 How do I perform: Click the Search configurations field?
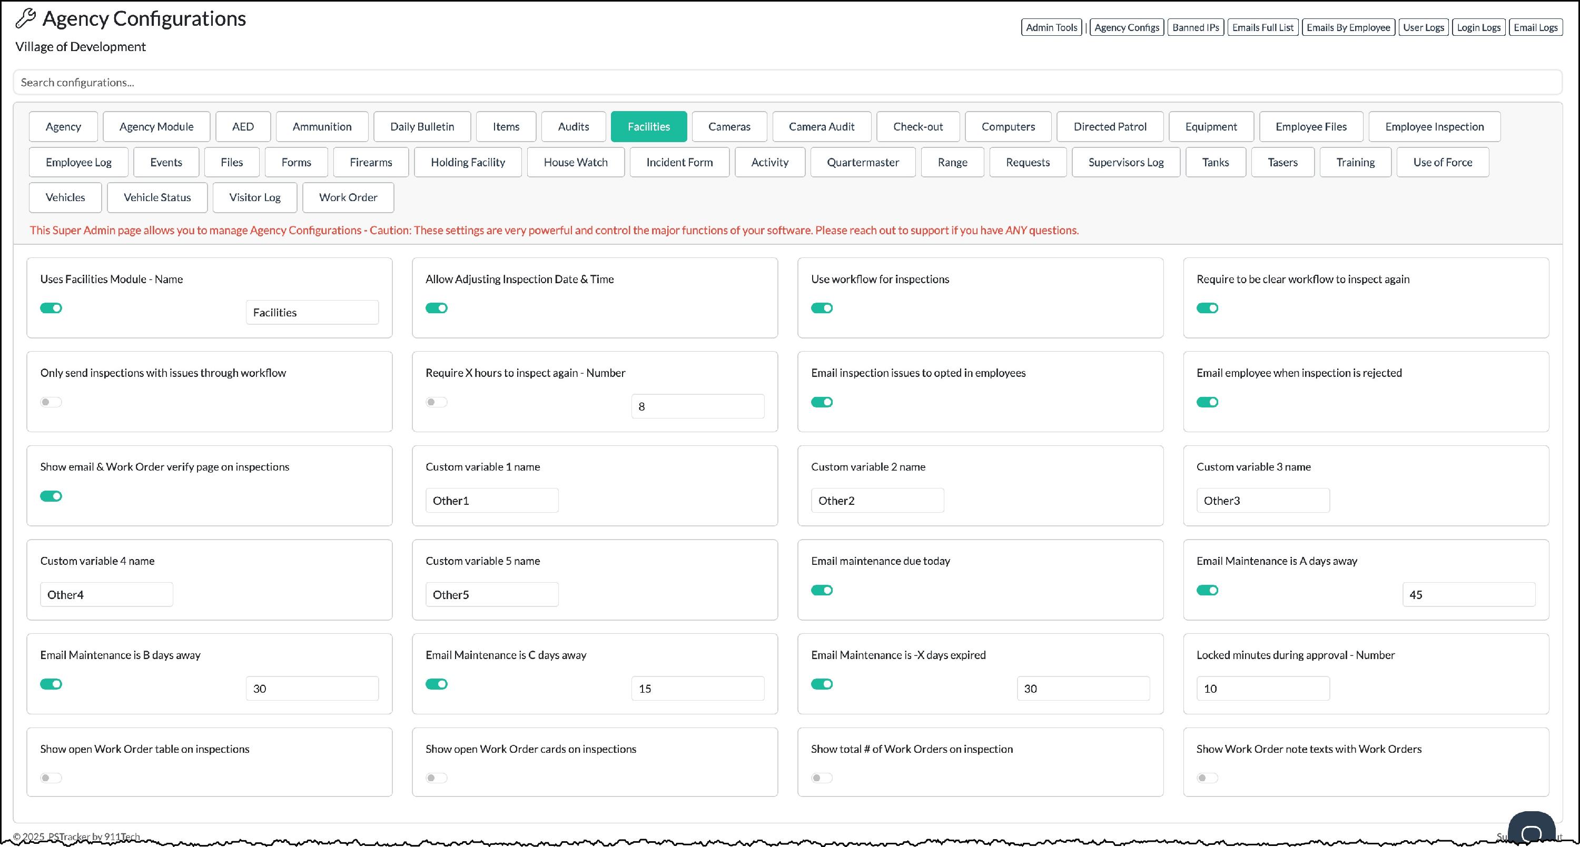[x=787, y=82]
